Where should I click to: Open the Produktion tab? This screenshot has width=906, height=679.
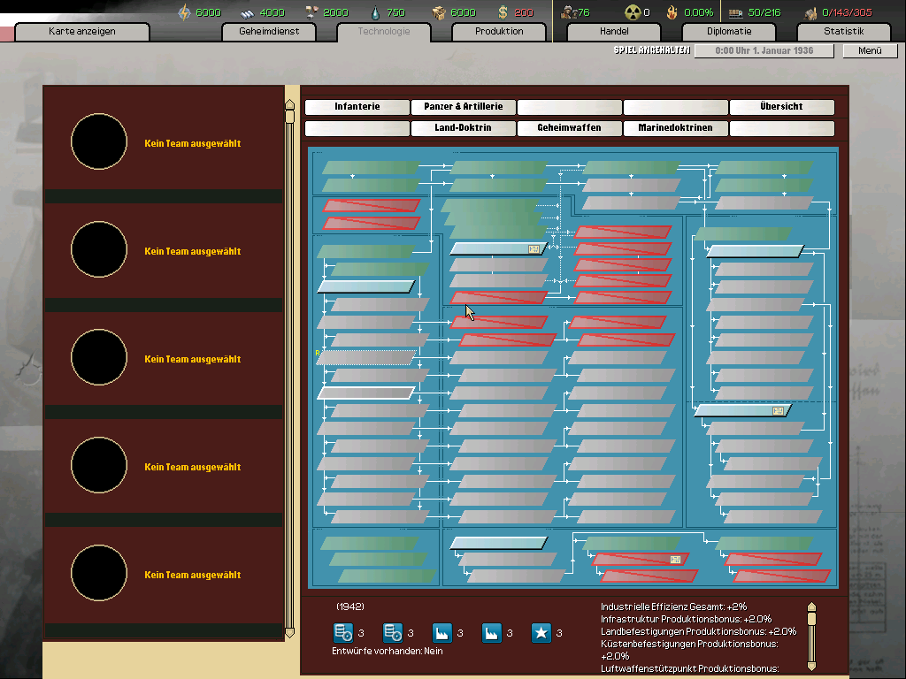(499, 31)
